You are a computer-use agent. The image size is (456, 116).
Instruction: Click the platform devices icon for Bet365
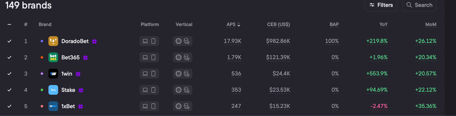pos(149,57)
